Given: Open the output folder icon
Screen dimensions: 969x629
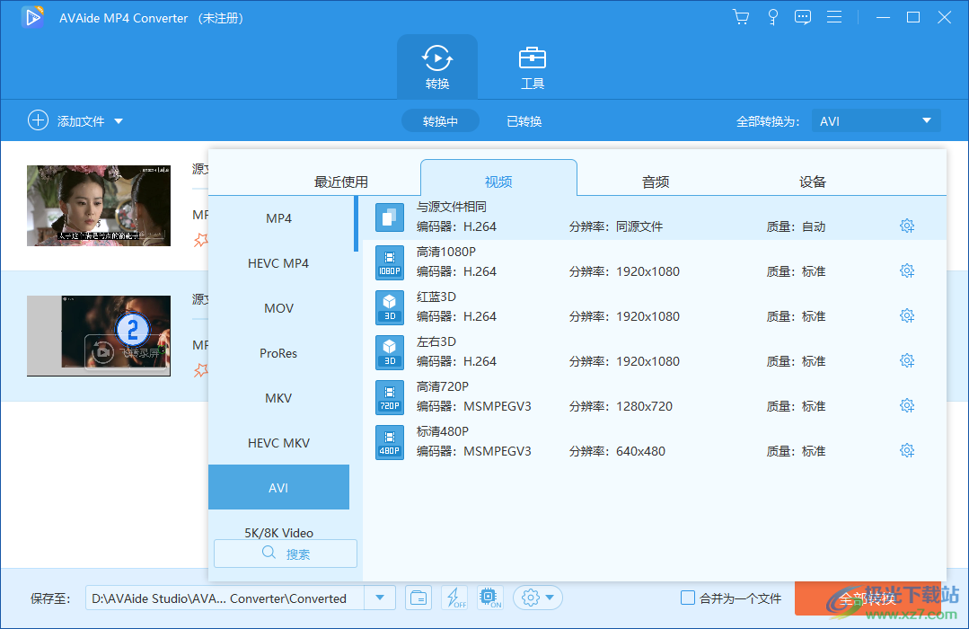Looking at the screenshot, I should (418, 598).
